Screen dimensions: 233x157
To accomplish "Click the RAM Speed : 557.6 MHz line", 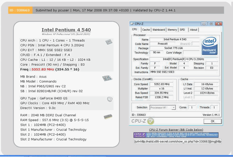I will pos(54,120).
